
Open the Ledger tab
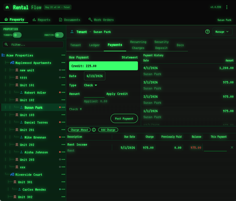coord(94,45)
